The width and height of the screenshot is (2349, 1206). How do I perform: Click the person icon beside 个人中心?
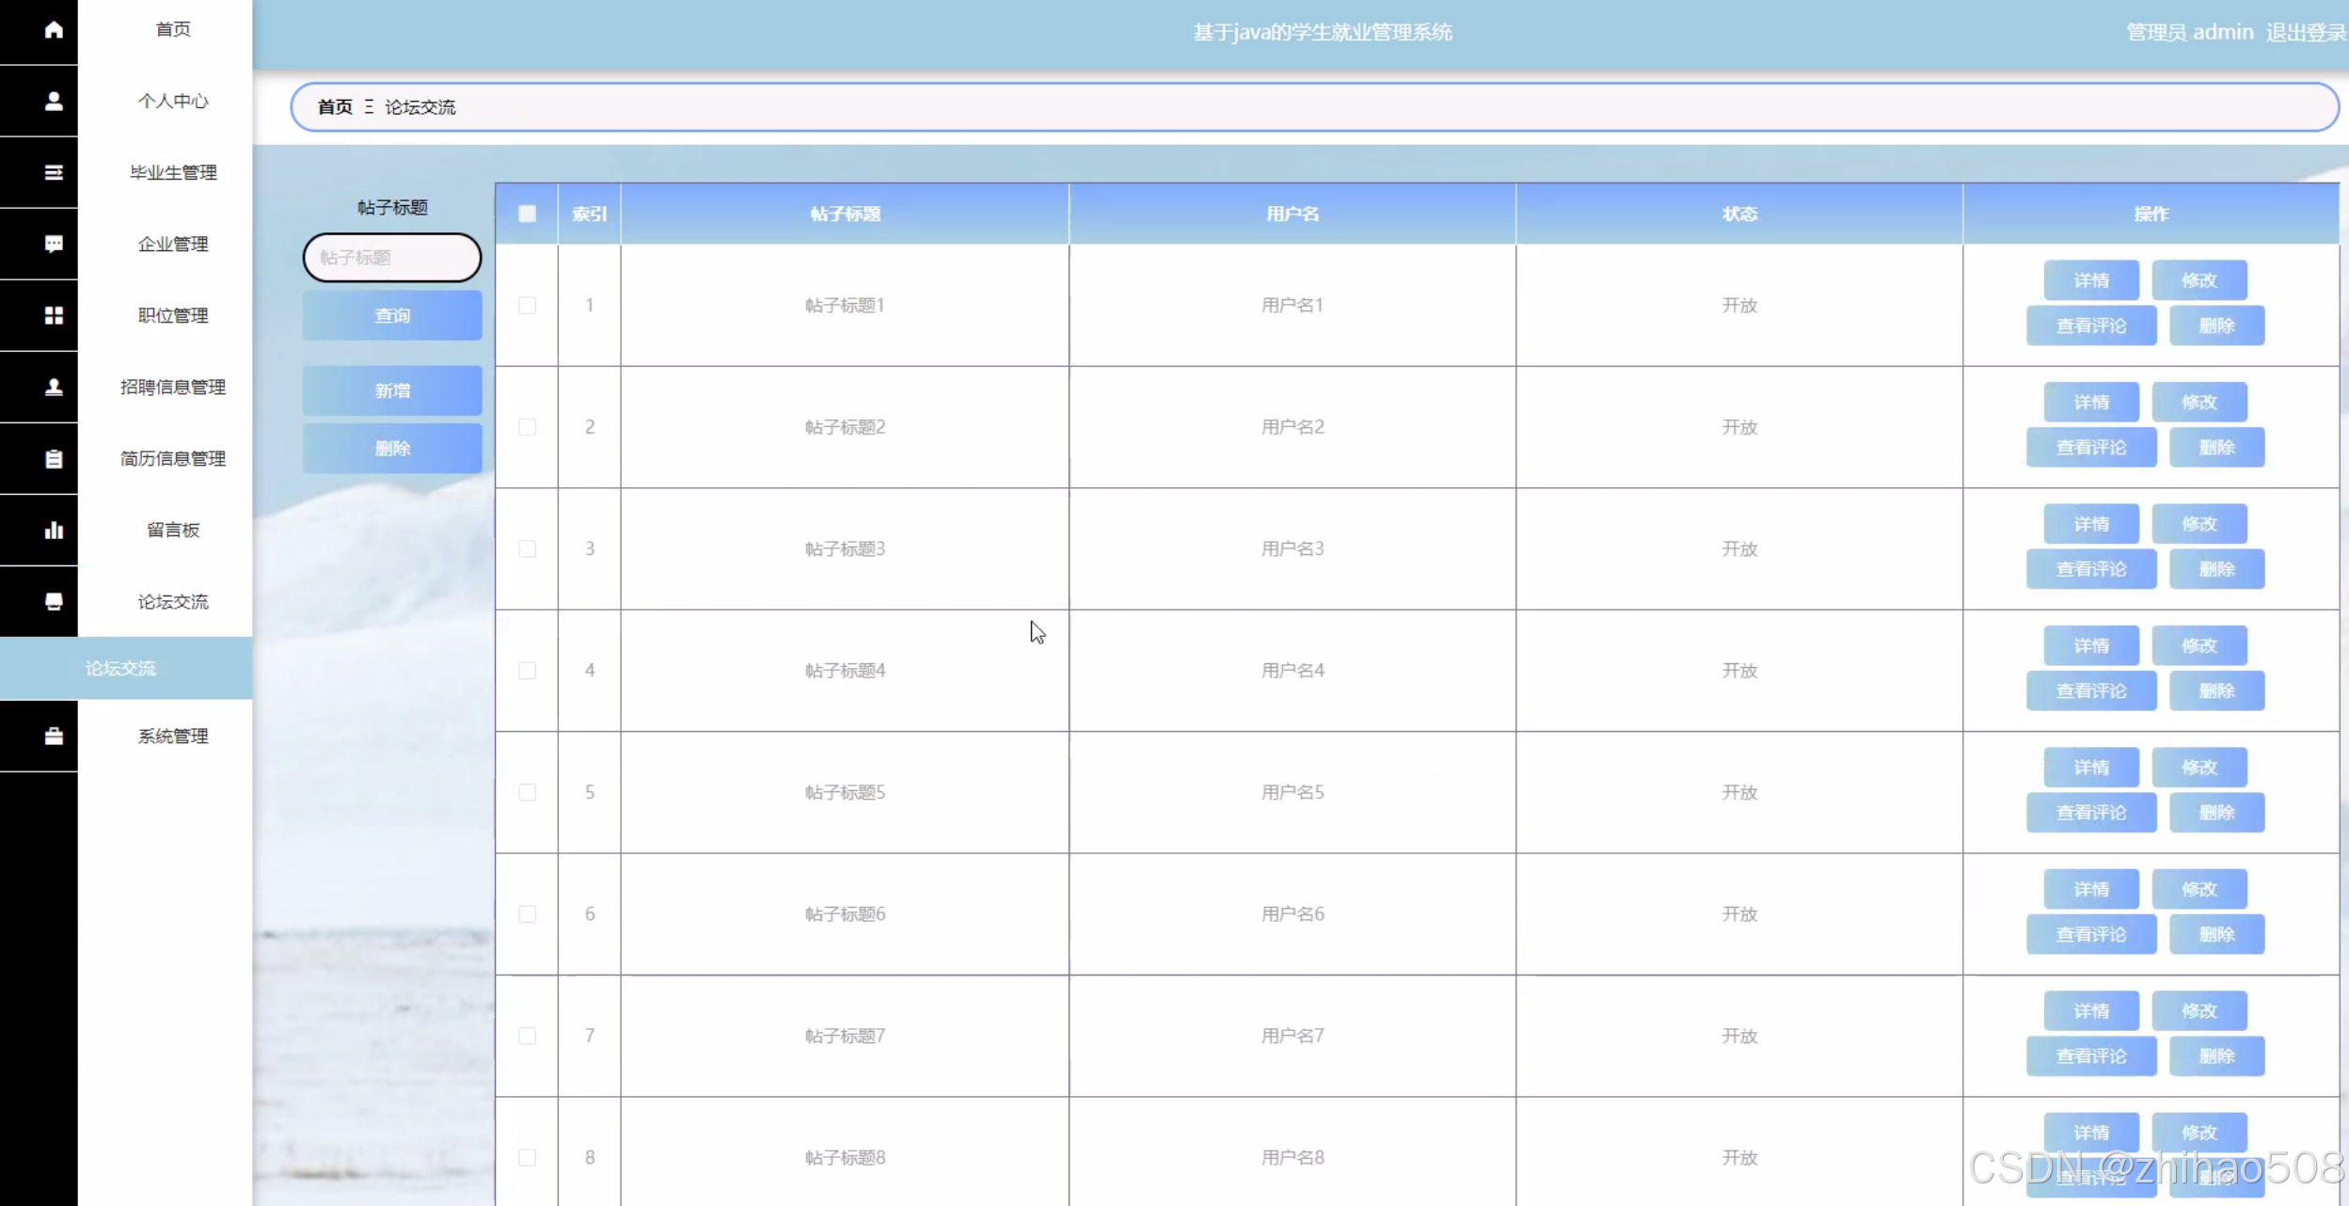click(x=54, y=102)
